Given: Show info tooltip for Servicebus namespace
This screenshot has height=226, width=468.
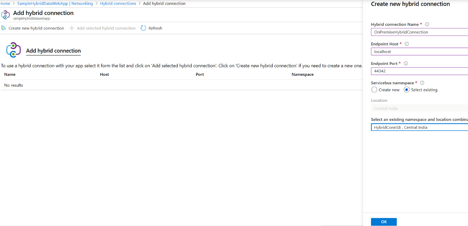Looking at the screenshot, I should pyautogui.click(x=422, y=83).
